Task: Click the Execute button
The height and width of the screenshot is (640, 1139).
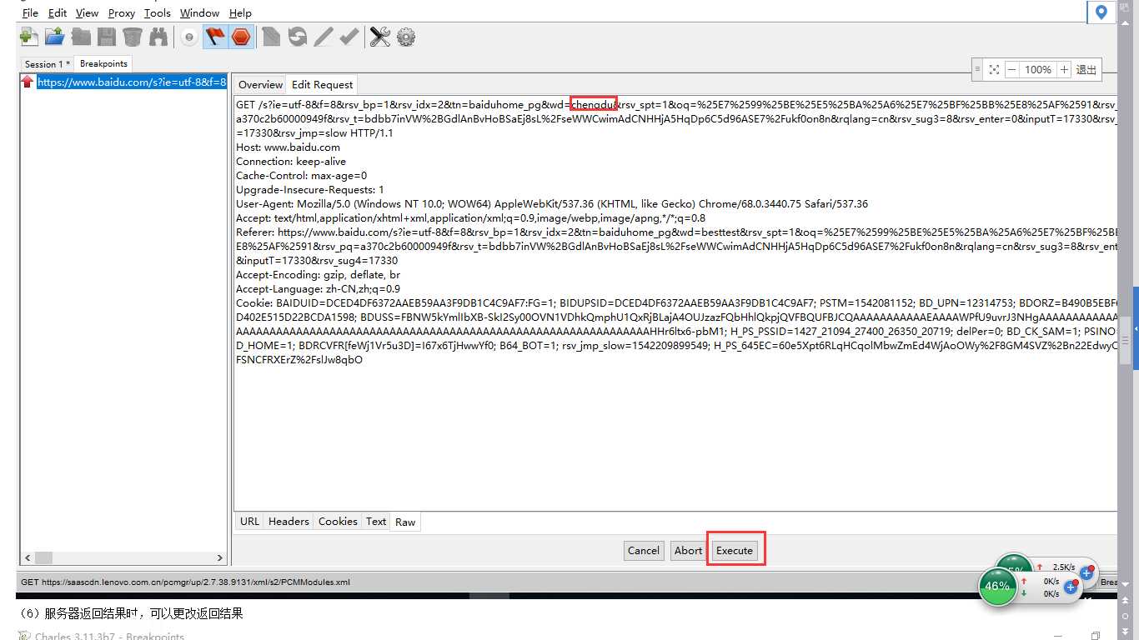Action: pos(735,550)
